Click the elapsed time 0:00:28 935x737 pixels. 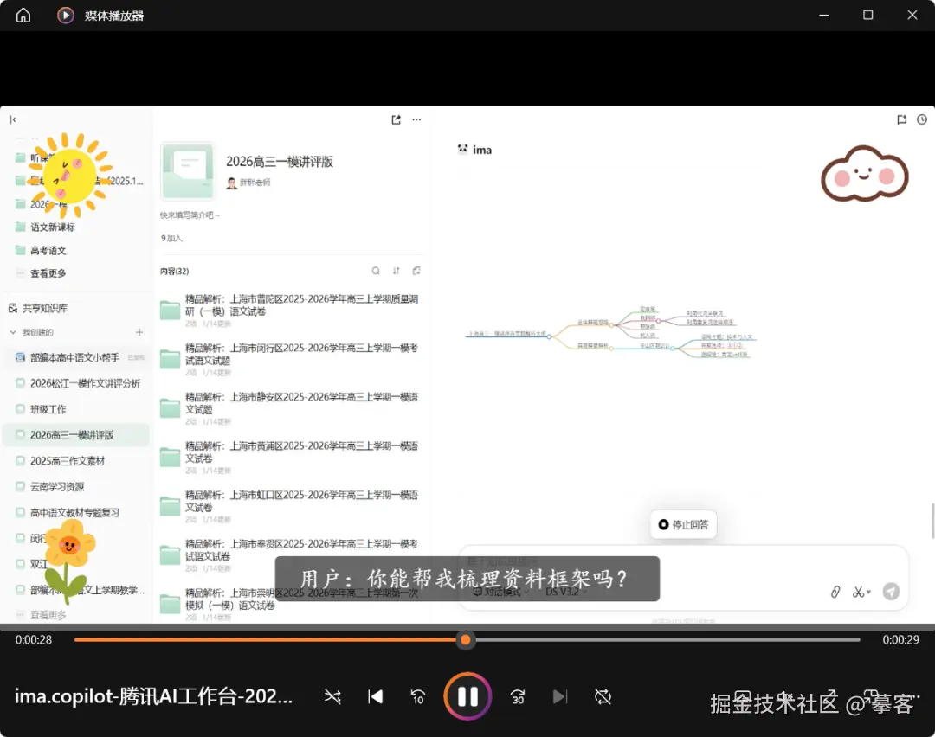pos(34,640)
